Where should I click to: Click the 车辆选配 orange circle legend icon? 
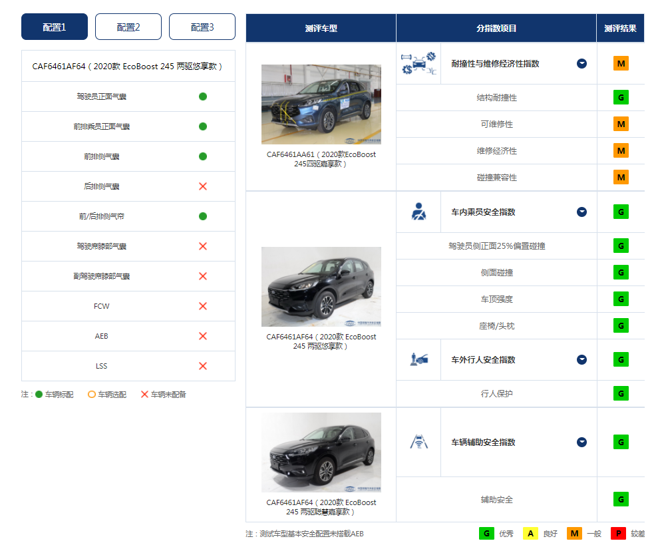91,395
